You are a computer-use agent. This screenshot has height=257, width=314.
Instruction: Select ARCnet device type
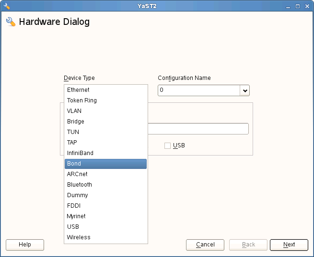106,174
